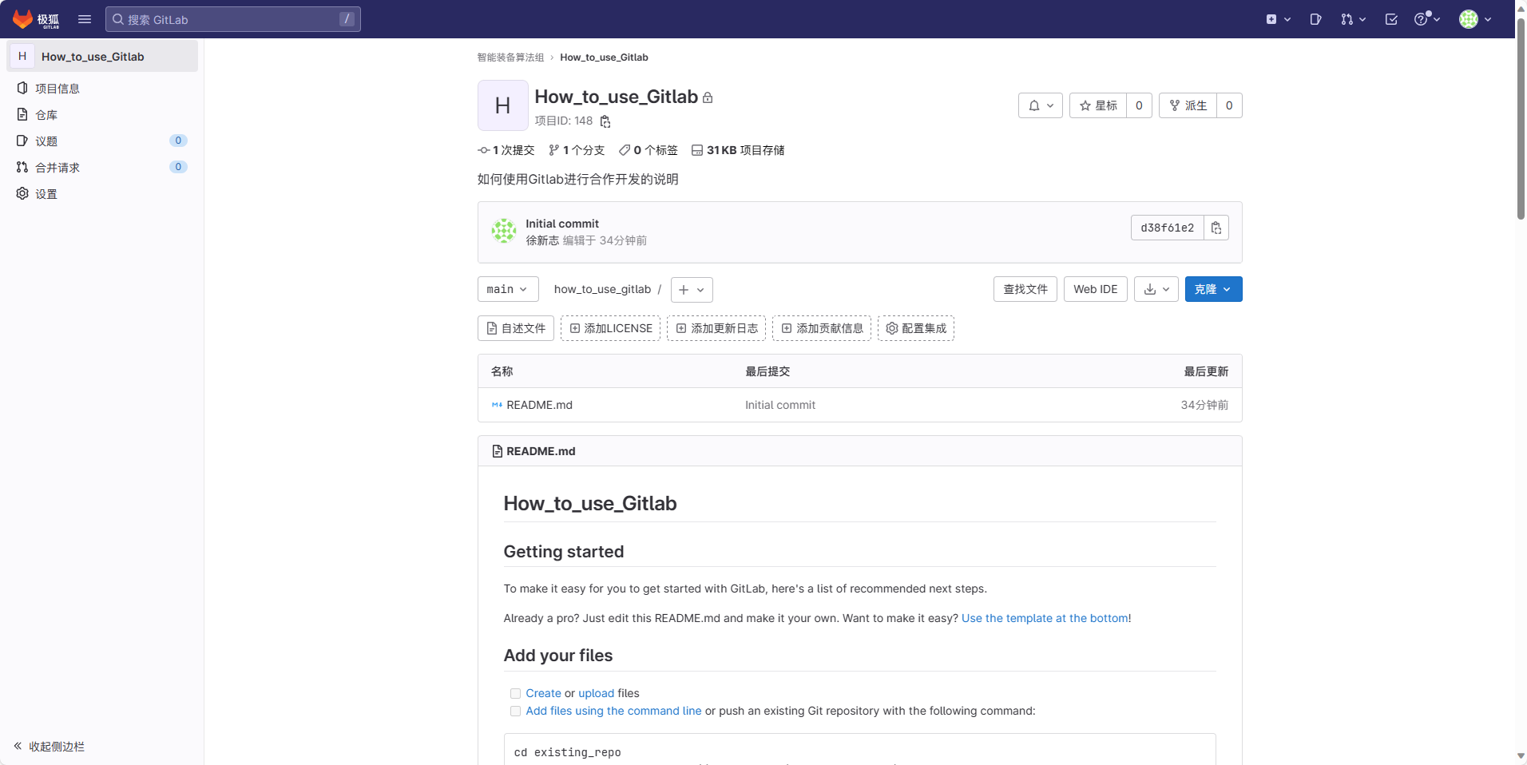Click Initial commit in file table row
Viewport: 1527px width, 765px height.
click(780, 405)
